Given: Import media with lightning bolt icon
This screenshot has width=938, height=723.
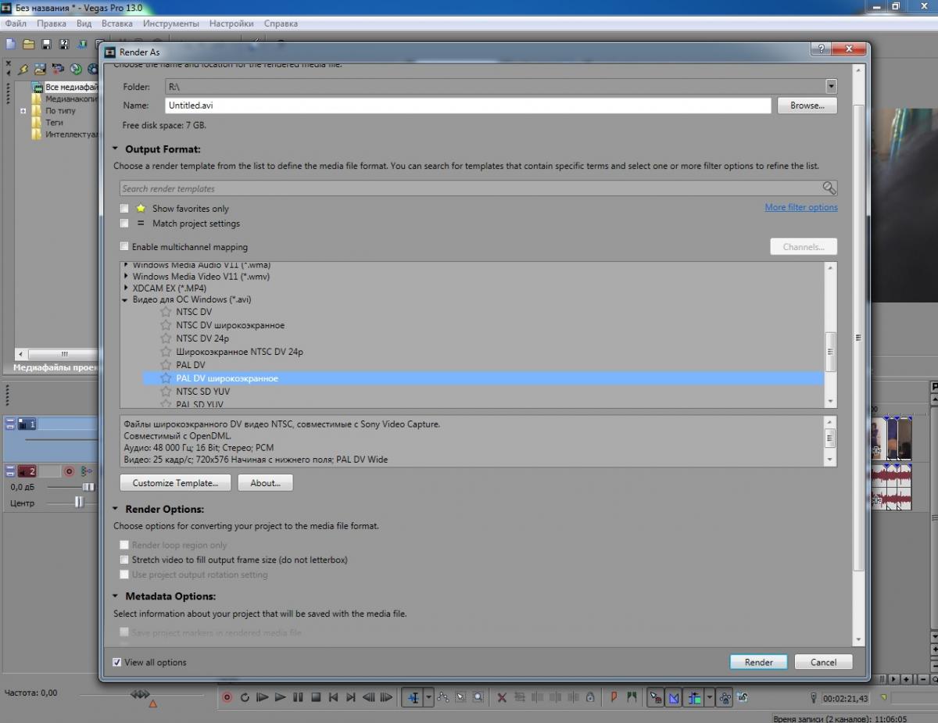Looking at the screenshot, I should coord(23,69).
